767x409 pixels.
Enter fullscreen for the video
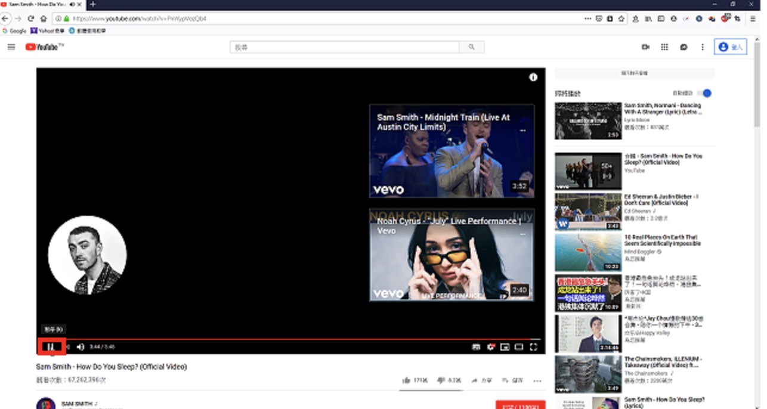tap(533, 346)
